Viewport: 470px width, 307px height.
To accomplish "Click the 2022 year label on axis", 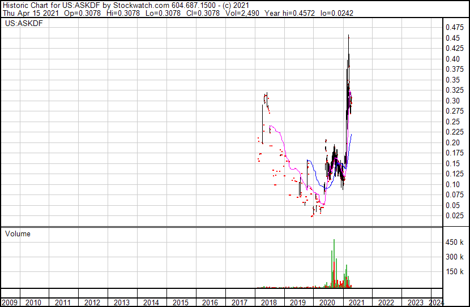I will pos(386,302).
